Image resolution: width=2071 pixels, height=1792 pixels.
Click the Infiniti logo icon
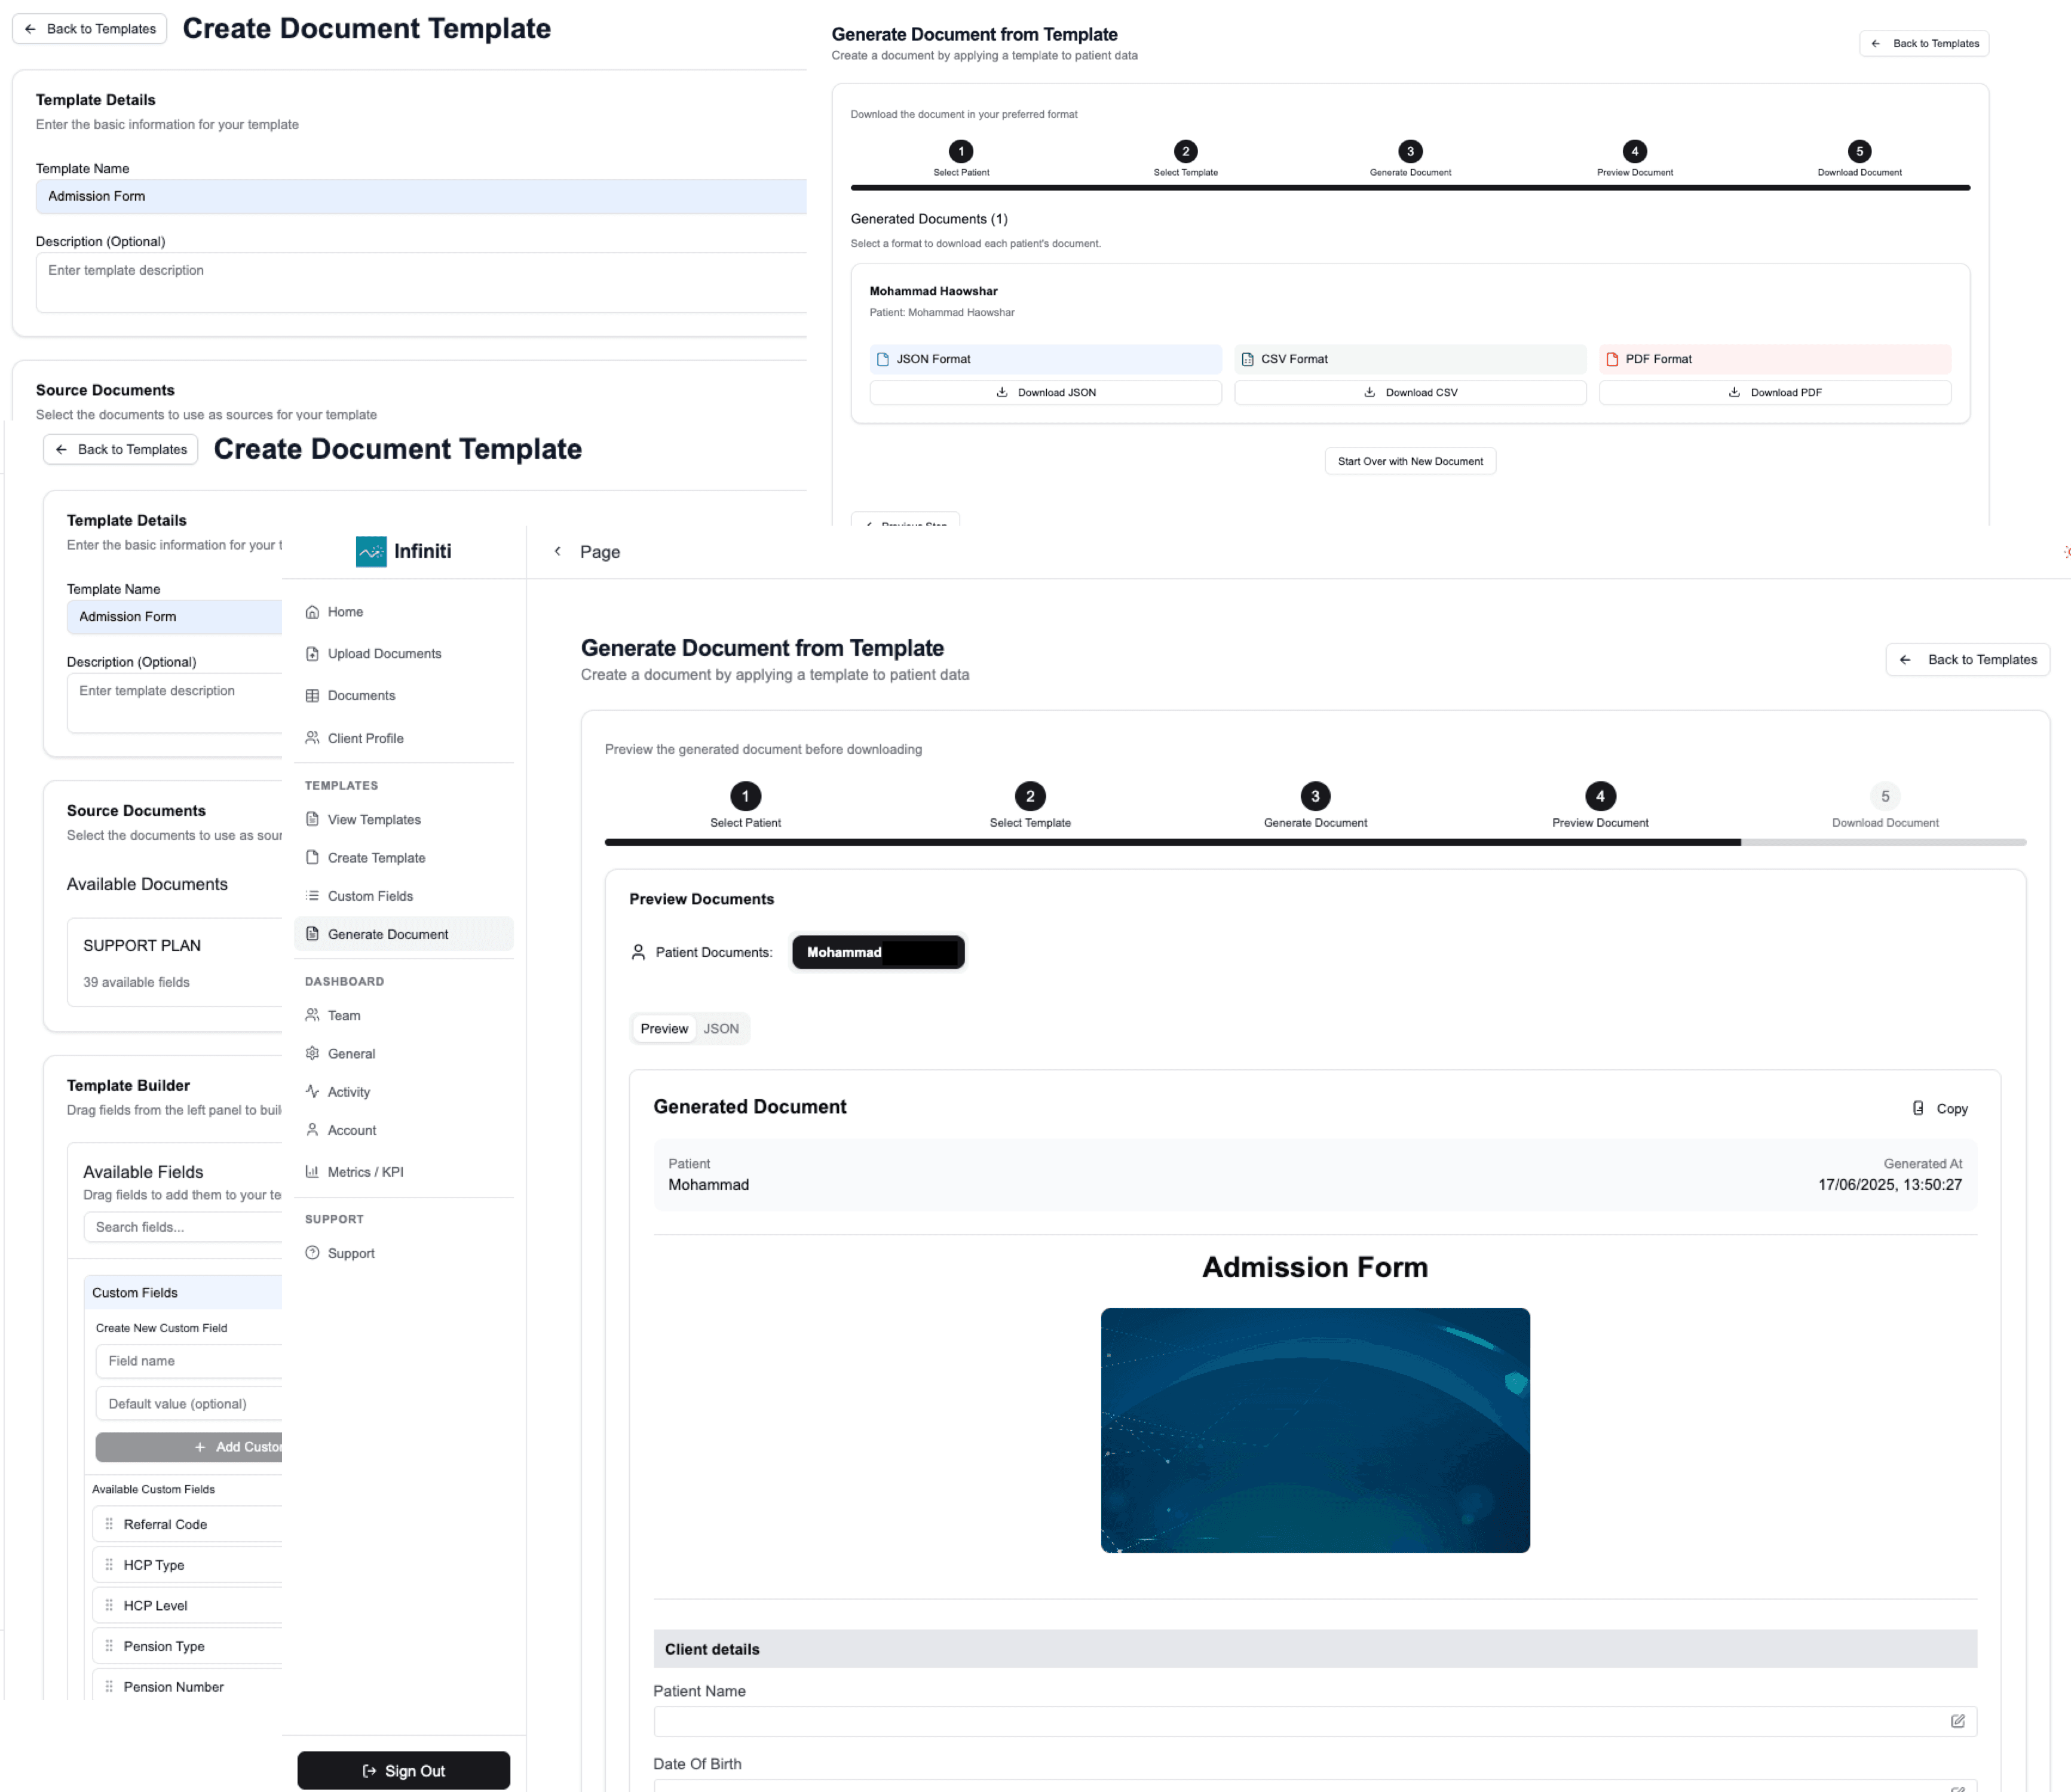(x=371, y=551)
